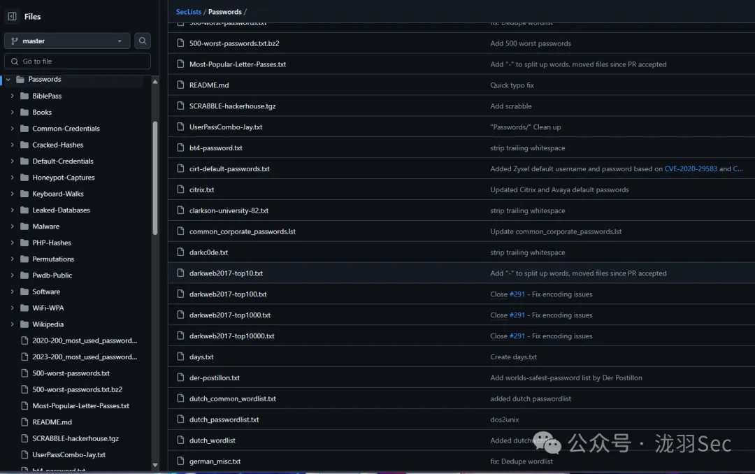Viewport: 755px width, 474px height.
Task: Click file icon beside days.txt
Action: click(180, 357)
